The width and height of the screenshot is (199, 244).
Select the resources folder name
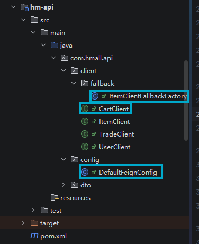(75, 198)
